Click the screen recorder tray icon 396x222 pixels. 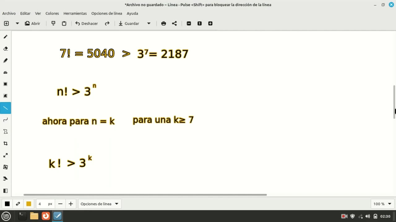pyautogui.click(x=344, y=216)
